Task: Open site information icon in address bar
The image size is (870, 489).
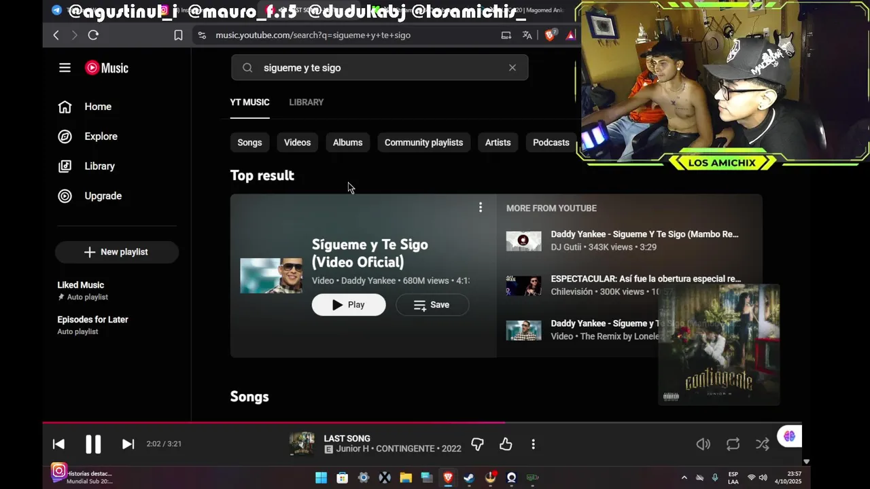Action: point(202,35)
